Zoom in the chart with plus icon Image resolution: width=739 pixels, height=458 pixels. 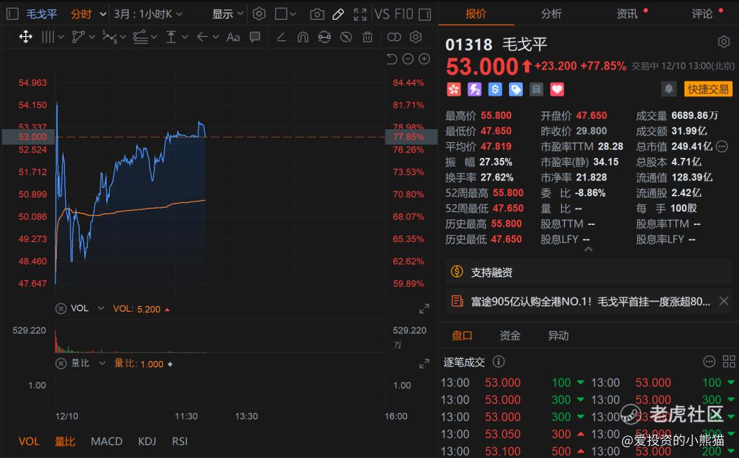[x=424, y=59]
